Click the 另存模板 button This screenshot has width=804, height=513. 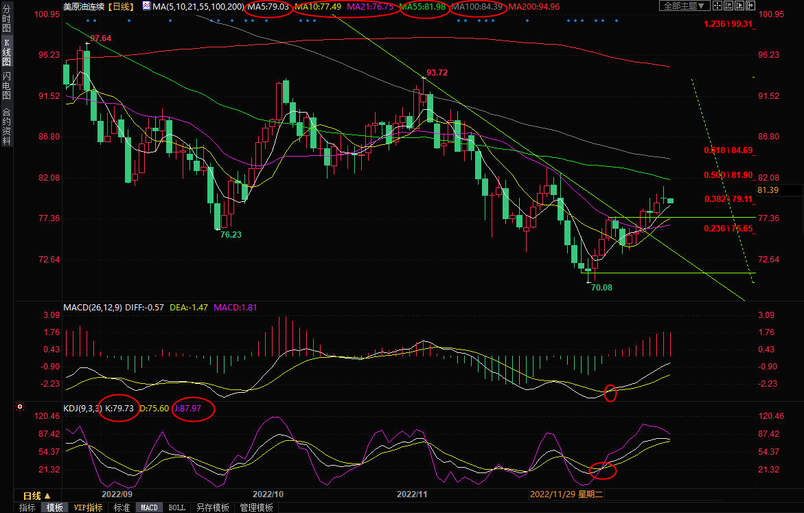pos(212,508)
